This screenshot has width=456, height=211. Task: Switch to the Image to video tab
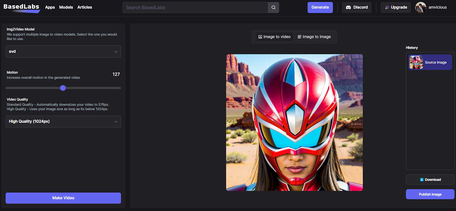tap(274, 37)
